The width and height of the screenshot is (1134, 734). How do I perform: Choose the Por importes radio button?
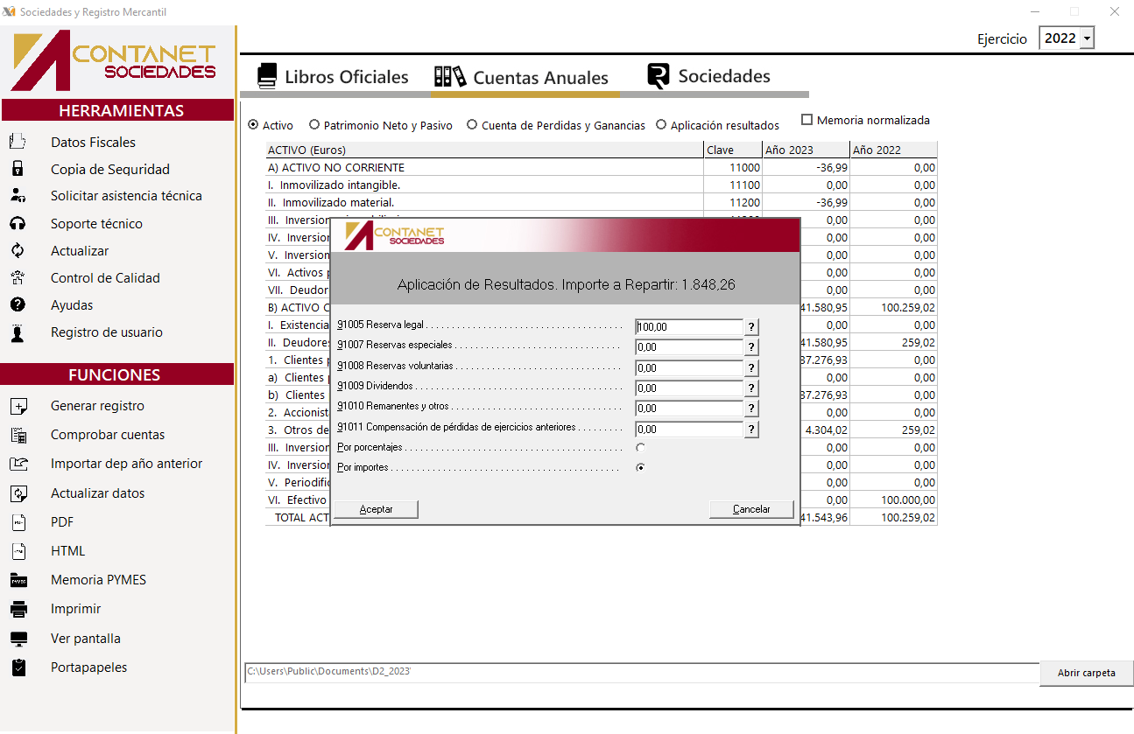pos(641,467)
